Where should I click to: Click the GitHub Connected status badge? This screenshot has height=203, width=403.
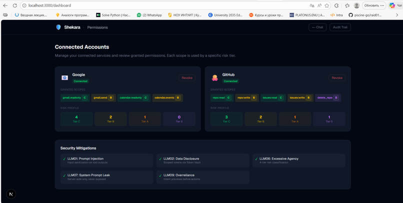coord(230,81)
